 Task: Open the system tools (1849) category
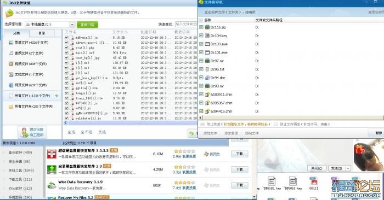coord(21,170)
